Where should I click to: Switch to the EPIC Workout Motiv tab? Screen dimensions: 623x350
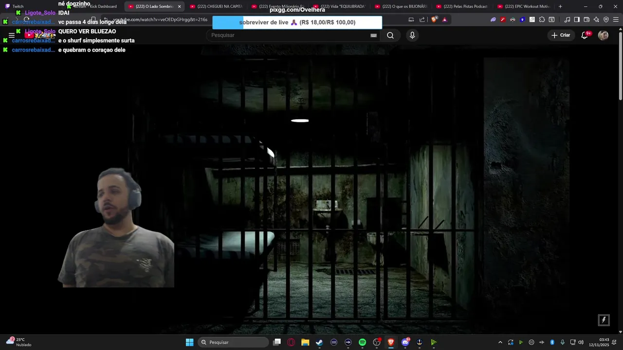pyautogui.click(x=524, y=6)
